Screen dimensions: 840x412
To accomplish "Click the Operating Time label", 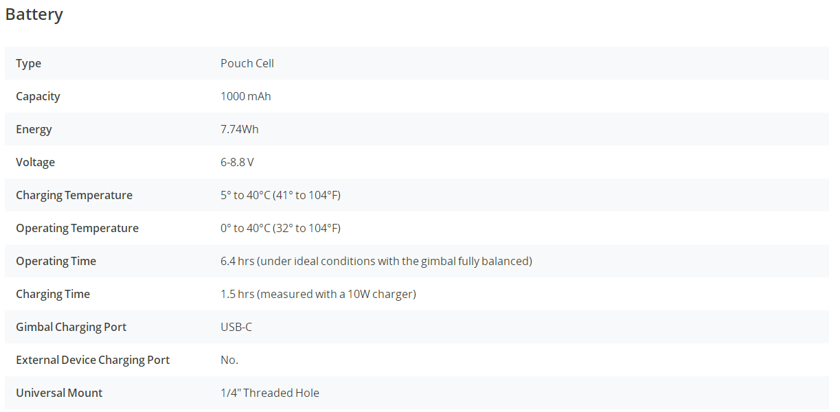I will coord(56,262).
